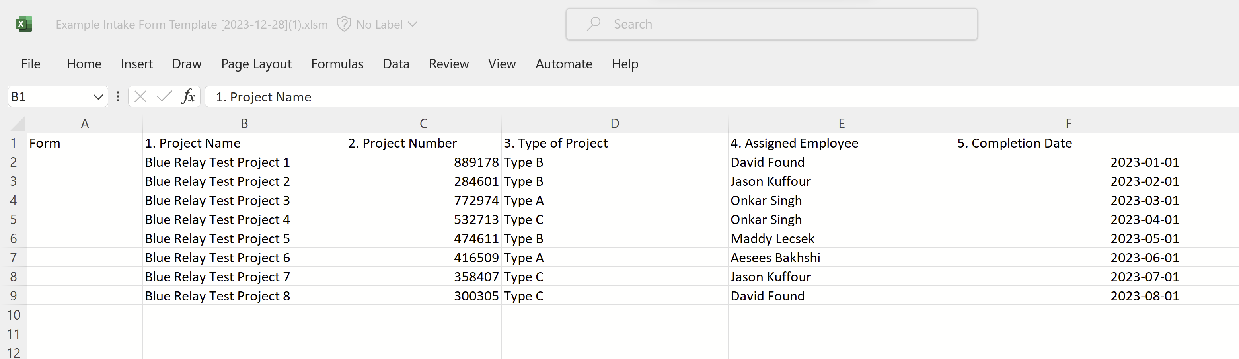Click the workbook file name in title bar

pos(191,25)
